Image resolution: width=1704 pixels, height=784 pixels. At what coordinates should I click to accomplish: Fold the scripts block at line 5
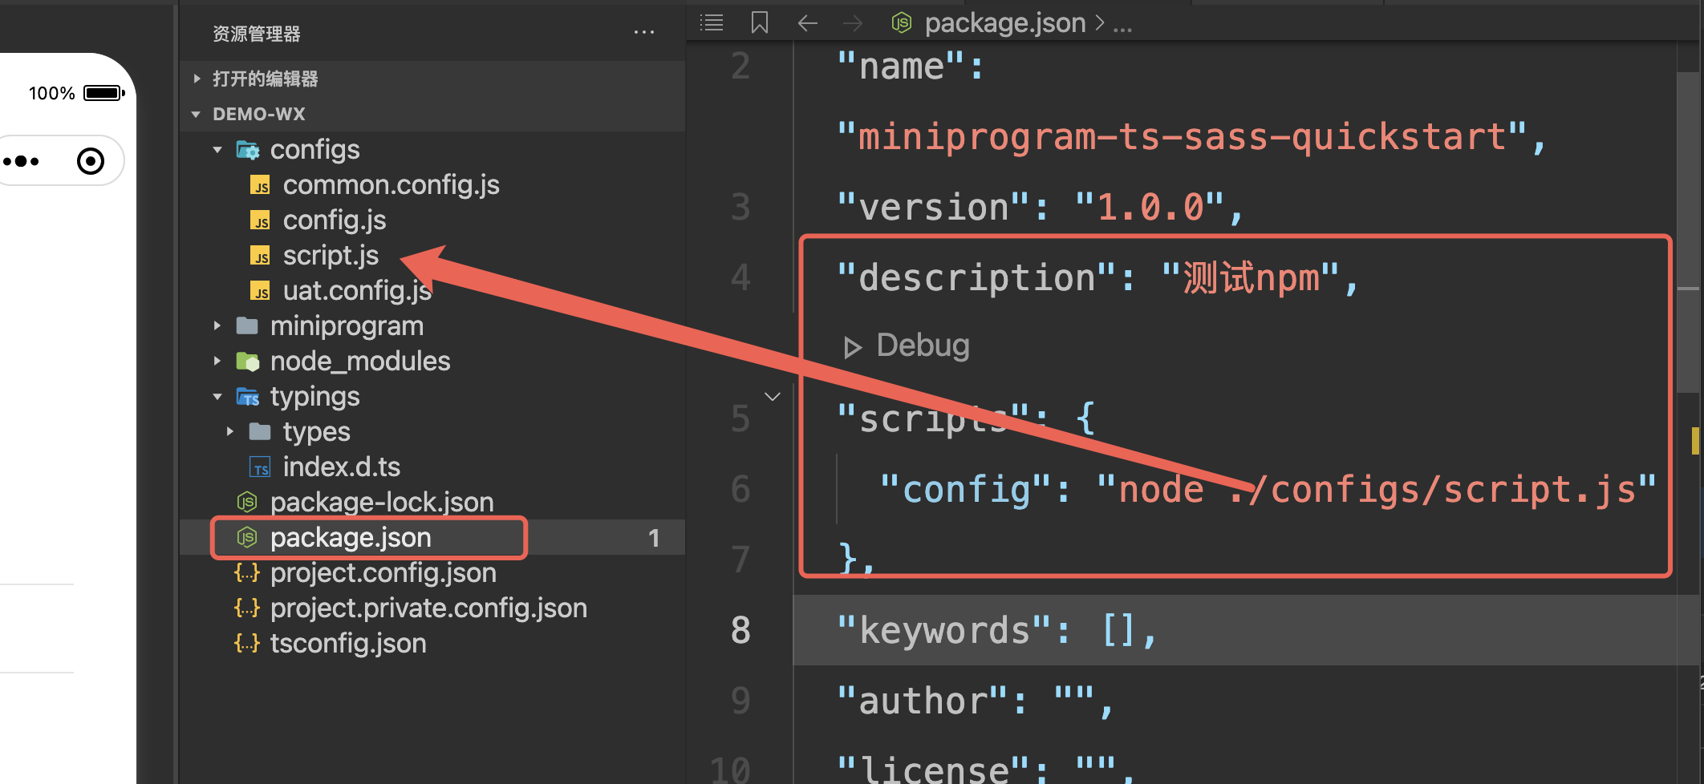(x=773, y=397)
